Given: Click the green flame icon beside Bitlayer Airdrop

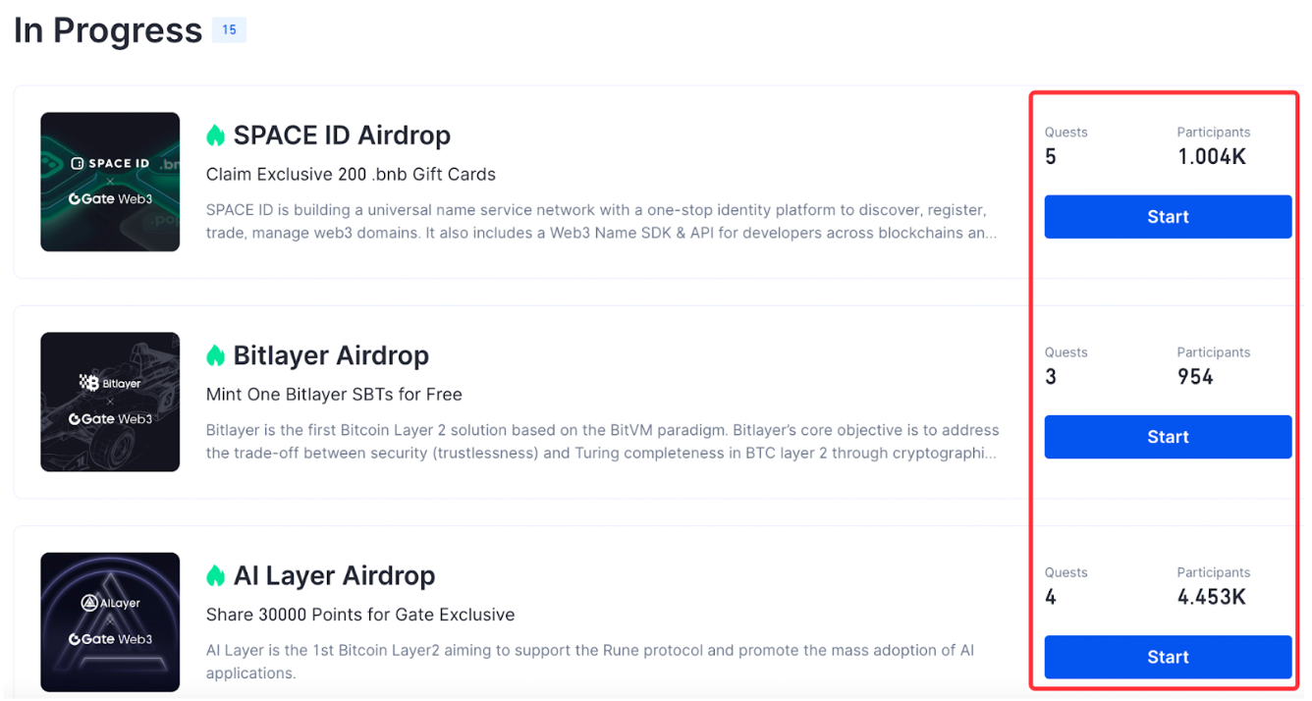Looking at the screenshot, I should [216, 355].
